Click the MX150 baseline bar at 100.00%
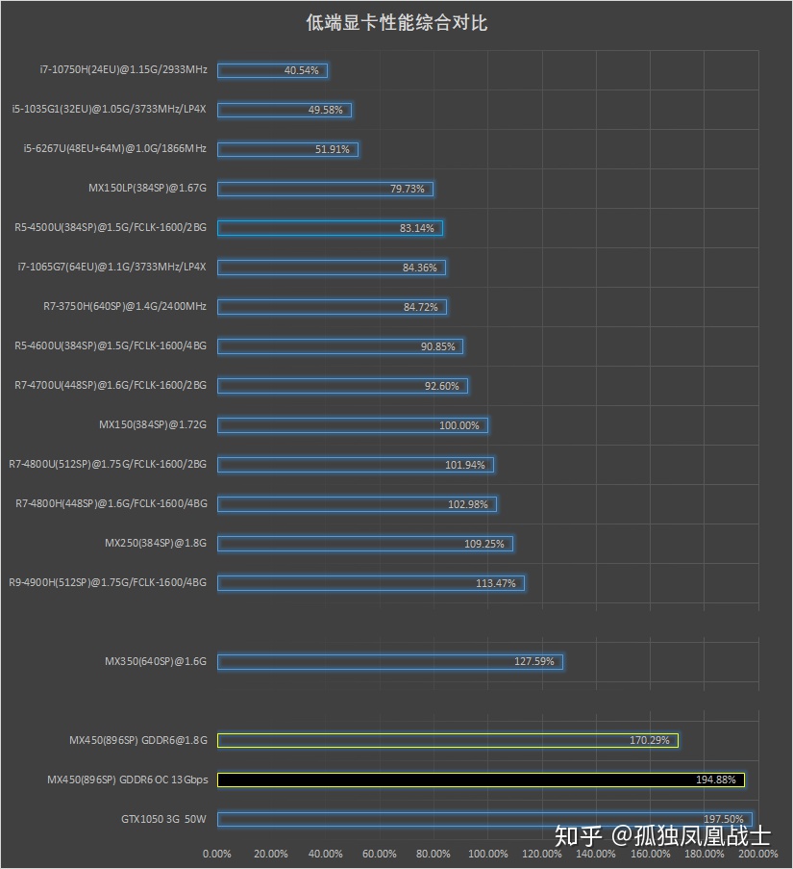Image resolution: width=793 pixels, height=869 pixels. [x=353, y=425]
